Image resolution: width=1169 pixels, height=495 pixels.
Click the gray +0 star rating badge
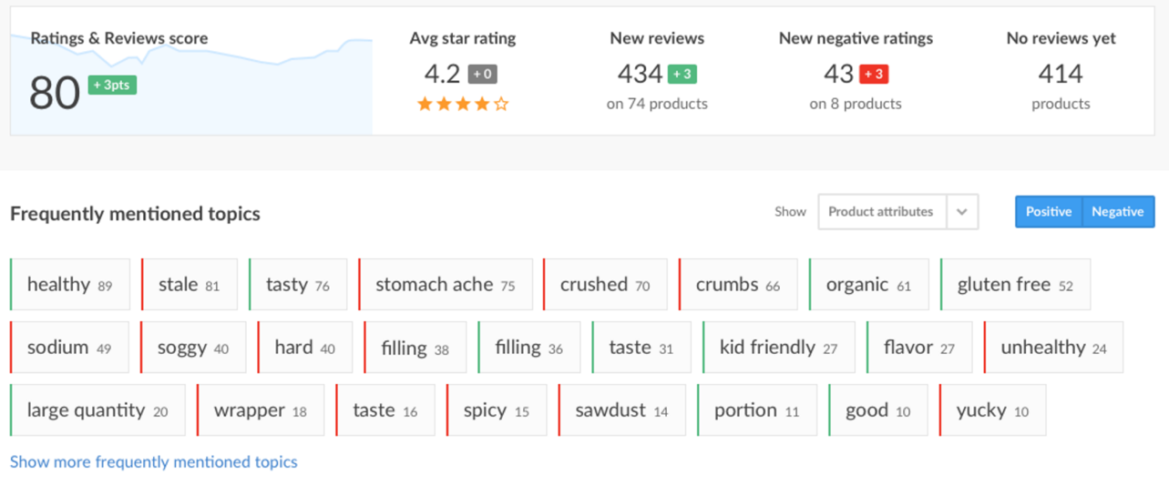click(483, 74)
